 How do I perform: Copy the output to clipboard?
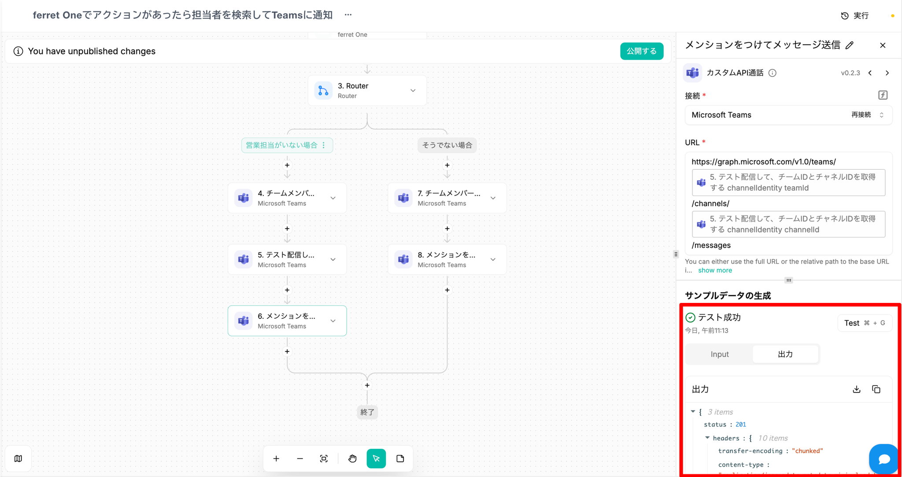point(876,389)
